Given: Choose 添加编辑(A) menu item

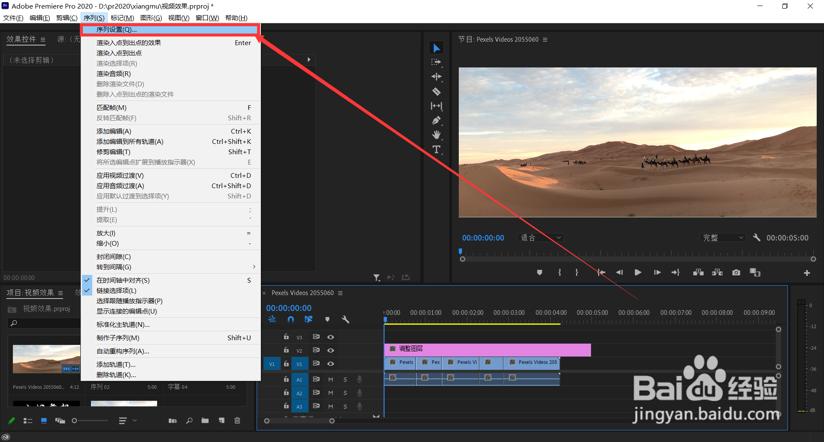Looking at the screenshot, I should 171,131.
